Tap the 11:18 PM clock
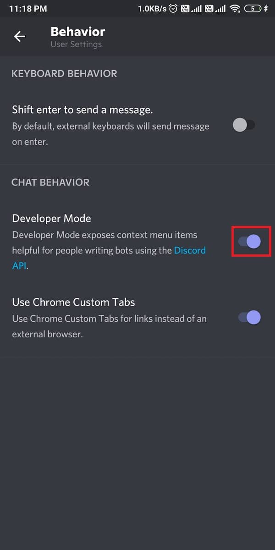 pyautogui.click(x=27, y=9)
